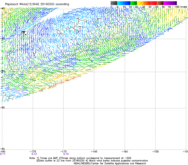Click the '5:11' time label
Screen dimensions: 188x165
click(3, 154)
